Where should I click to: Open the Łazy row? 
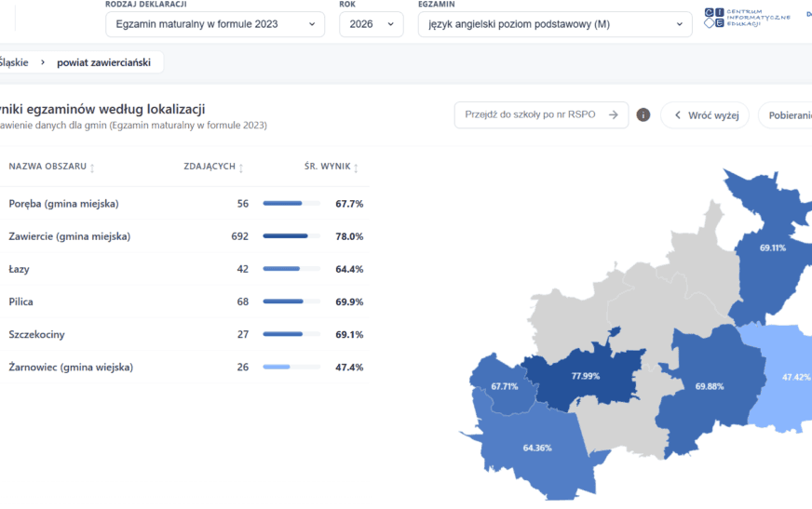(183, 269)
